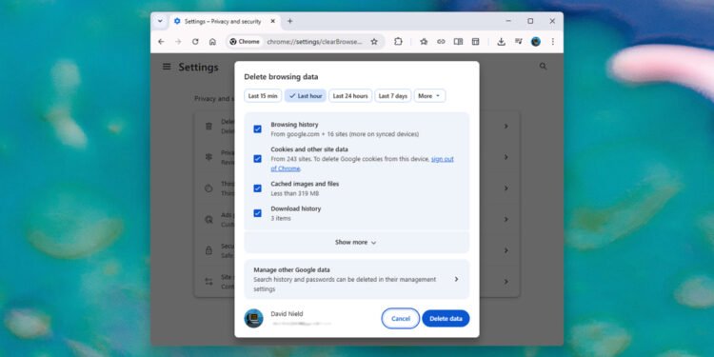Viewport: 714px width, 357px height.
Task: Open the first settings row chevron
Action: 506,126
